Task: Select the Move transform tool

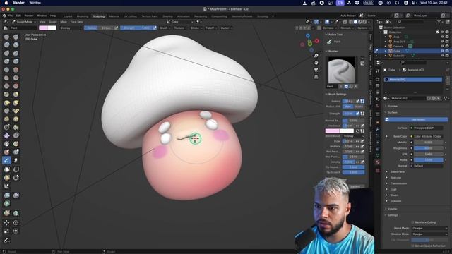Action: click(x=6, y=223)
